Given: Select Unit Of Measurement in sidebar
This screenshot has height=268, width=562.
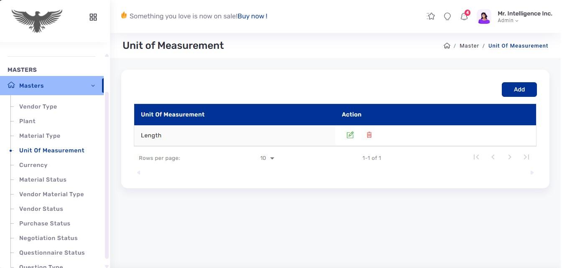Looking at the screenshot, I should tap(52, 150).
